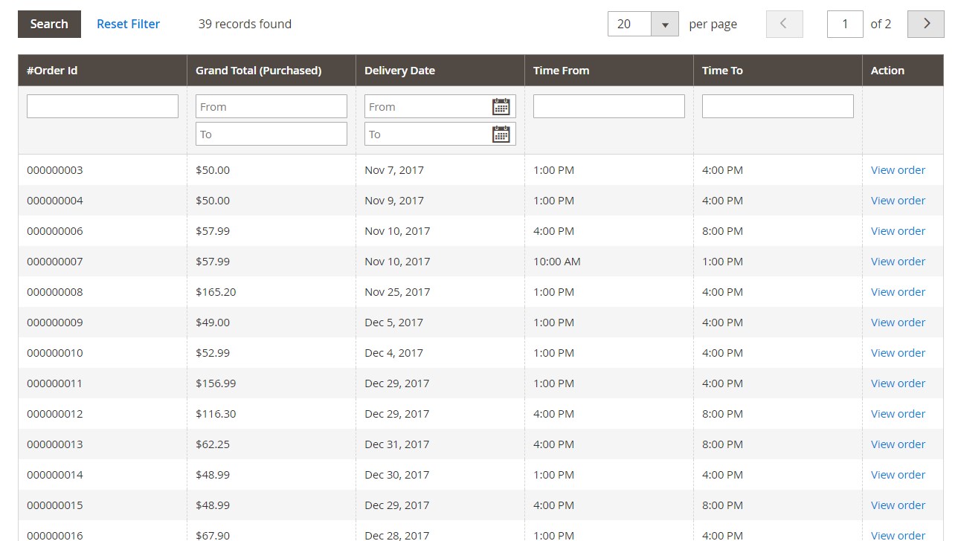Sort by Delivery Date column header

click(399, 71)
